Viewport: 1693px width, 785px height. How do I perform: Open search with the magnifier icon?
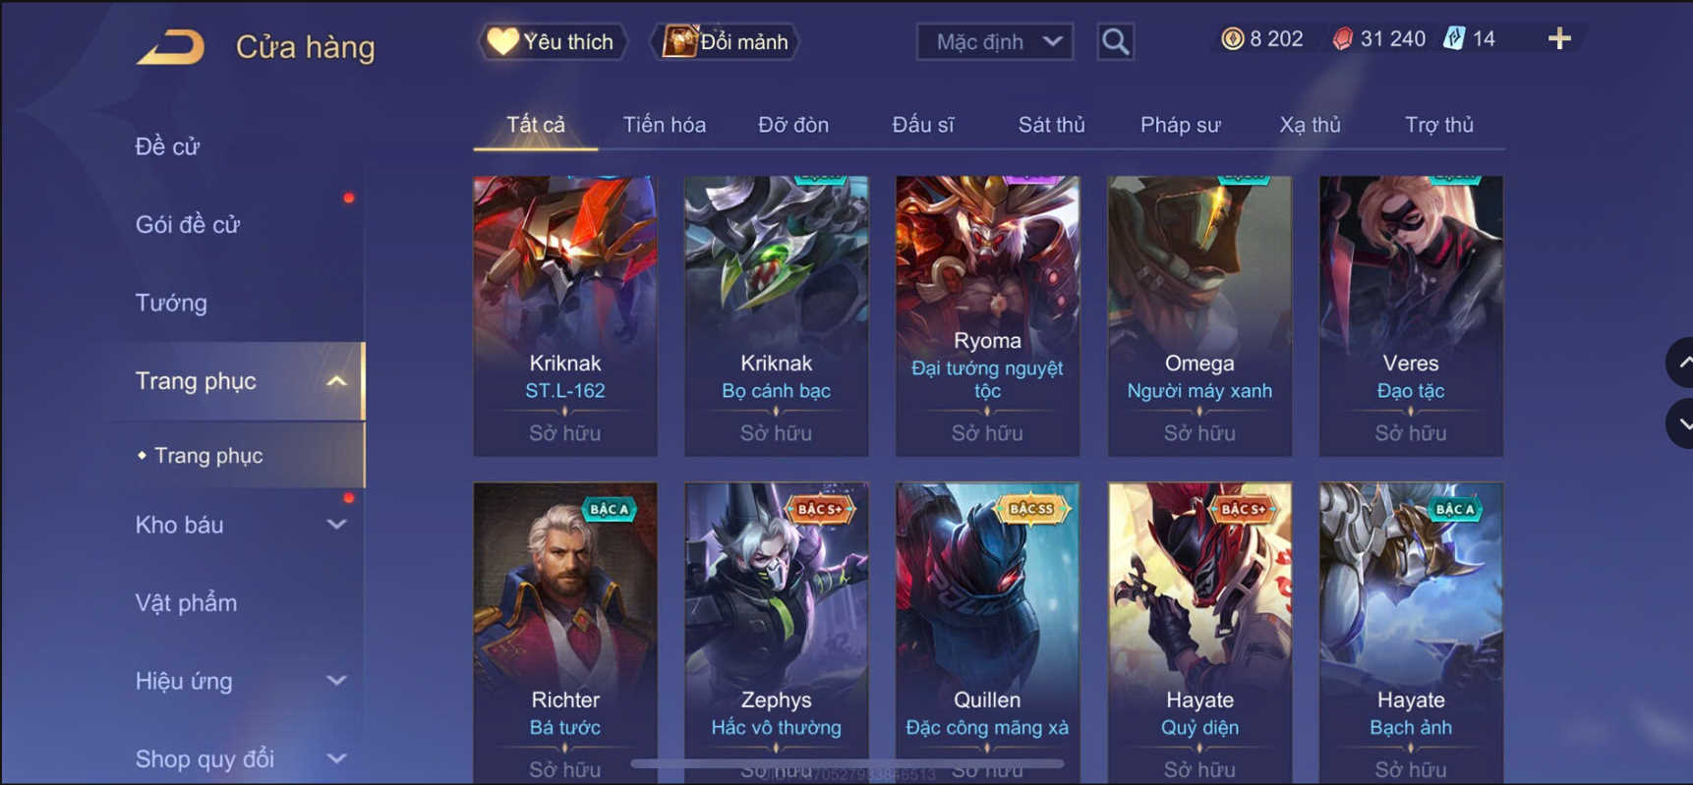tap(1115, 41)
